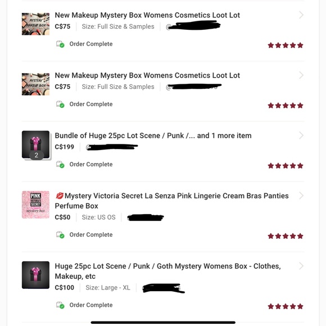This screenshot has height=326, width=326.
Task: Click order complete icon on Victoria Secret order
Action: pos(60,235)
